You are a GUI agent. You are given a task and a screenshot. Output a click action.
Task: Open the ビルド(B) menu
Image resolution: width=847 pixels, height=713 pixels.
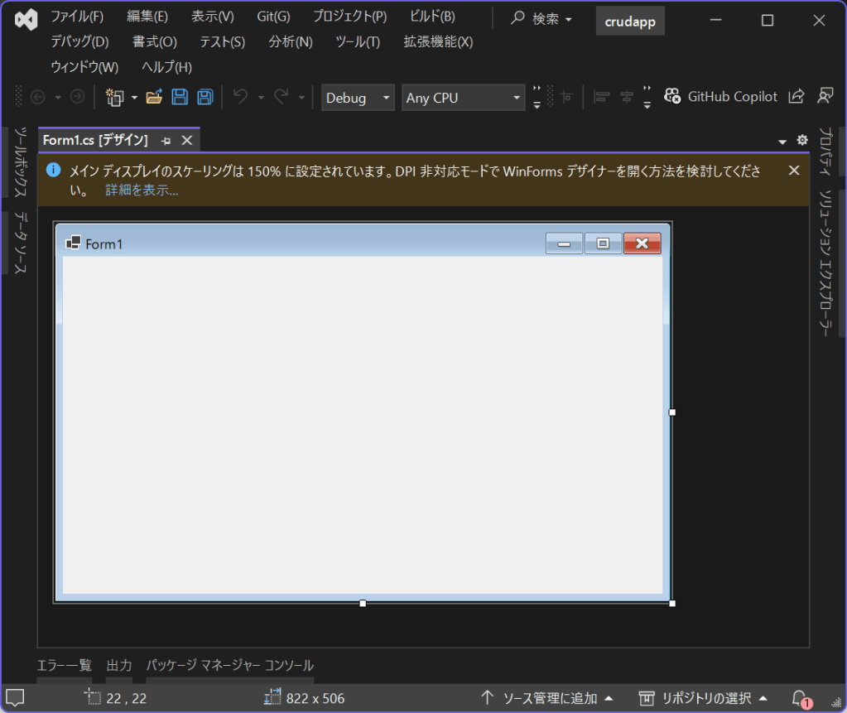click(x=432, y=17)
